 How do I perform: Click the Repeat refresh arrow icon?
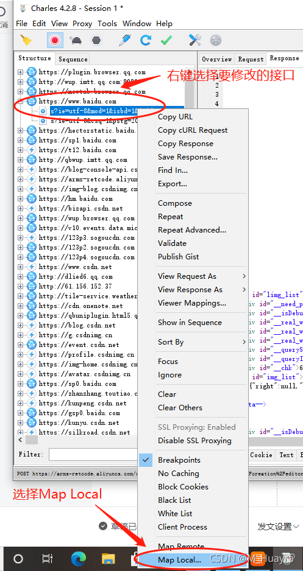pos(146,40)
